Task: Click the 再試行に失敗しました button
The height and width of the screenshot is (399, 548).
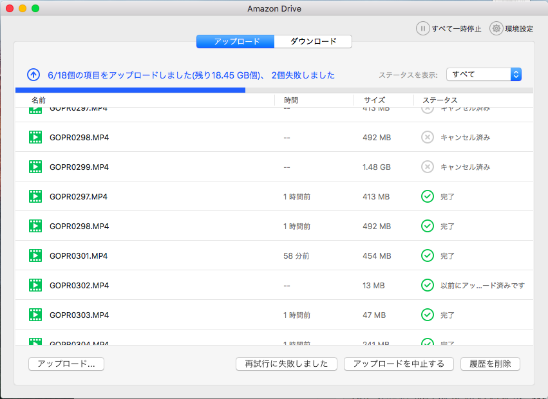Action: pos(286,364)
